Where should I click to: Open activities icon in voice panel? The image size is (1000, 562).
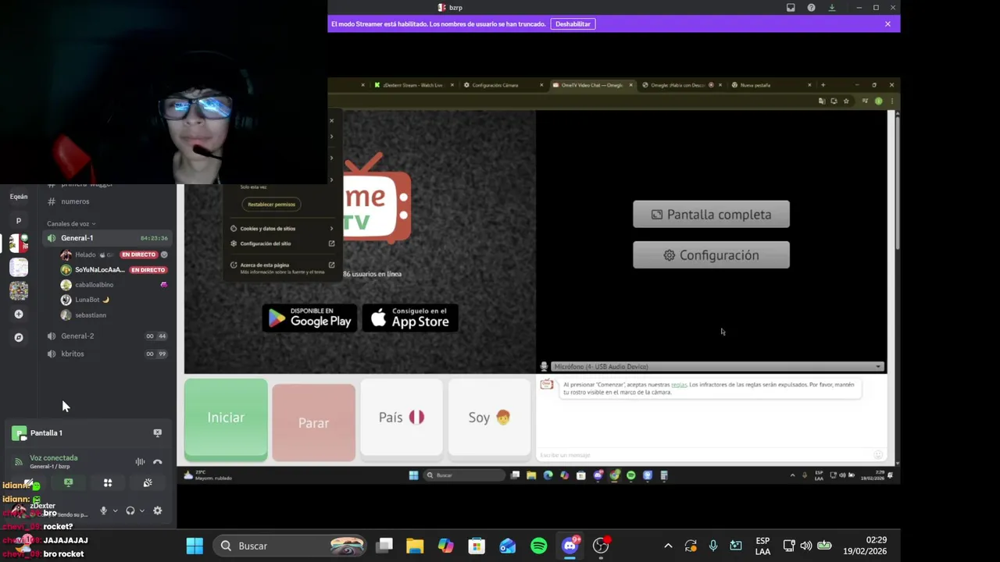pos(108,483)
